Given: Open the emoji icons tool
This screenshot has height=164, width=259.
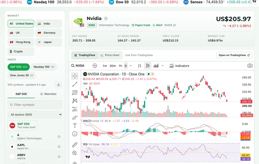Looking at the screenshot, I should point(75,134).
